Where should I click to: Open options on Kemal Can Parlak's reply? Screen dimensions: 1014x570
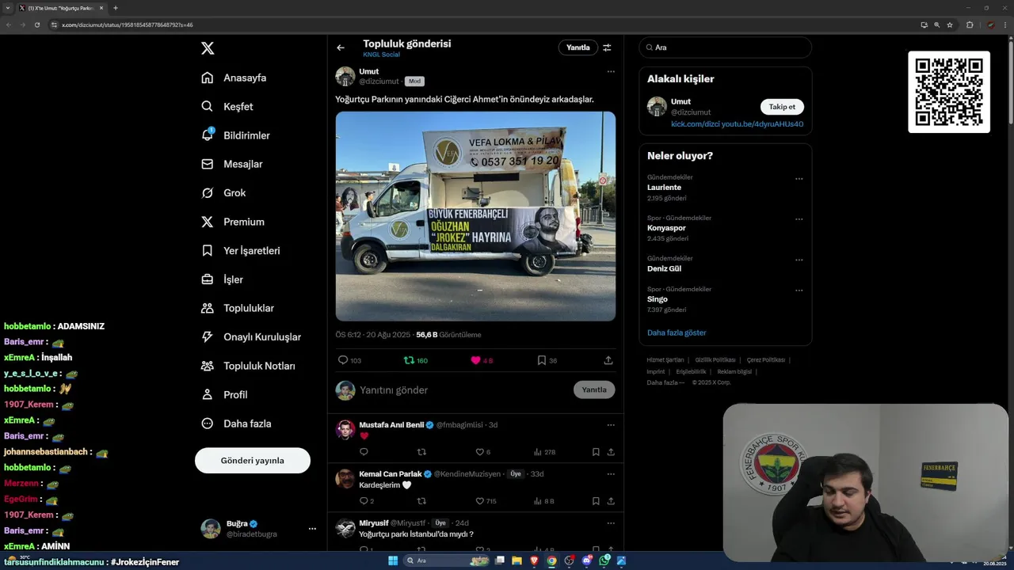pos(611,474)
